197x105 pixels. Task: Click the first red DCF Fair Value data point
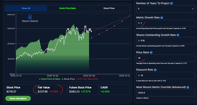click(91, 38)
